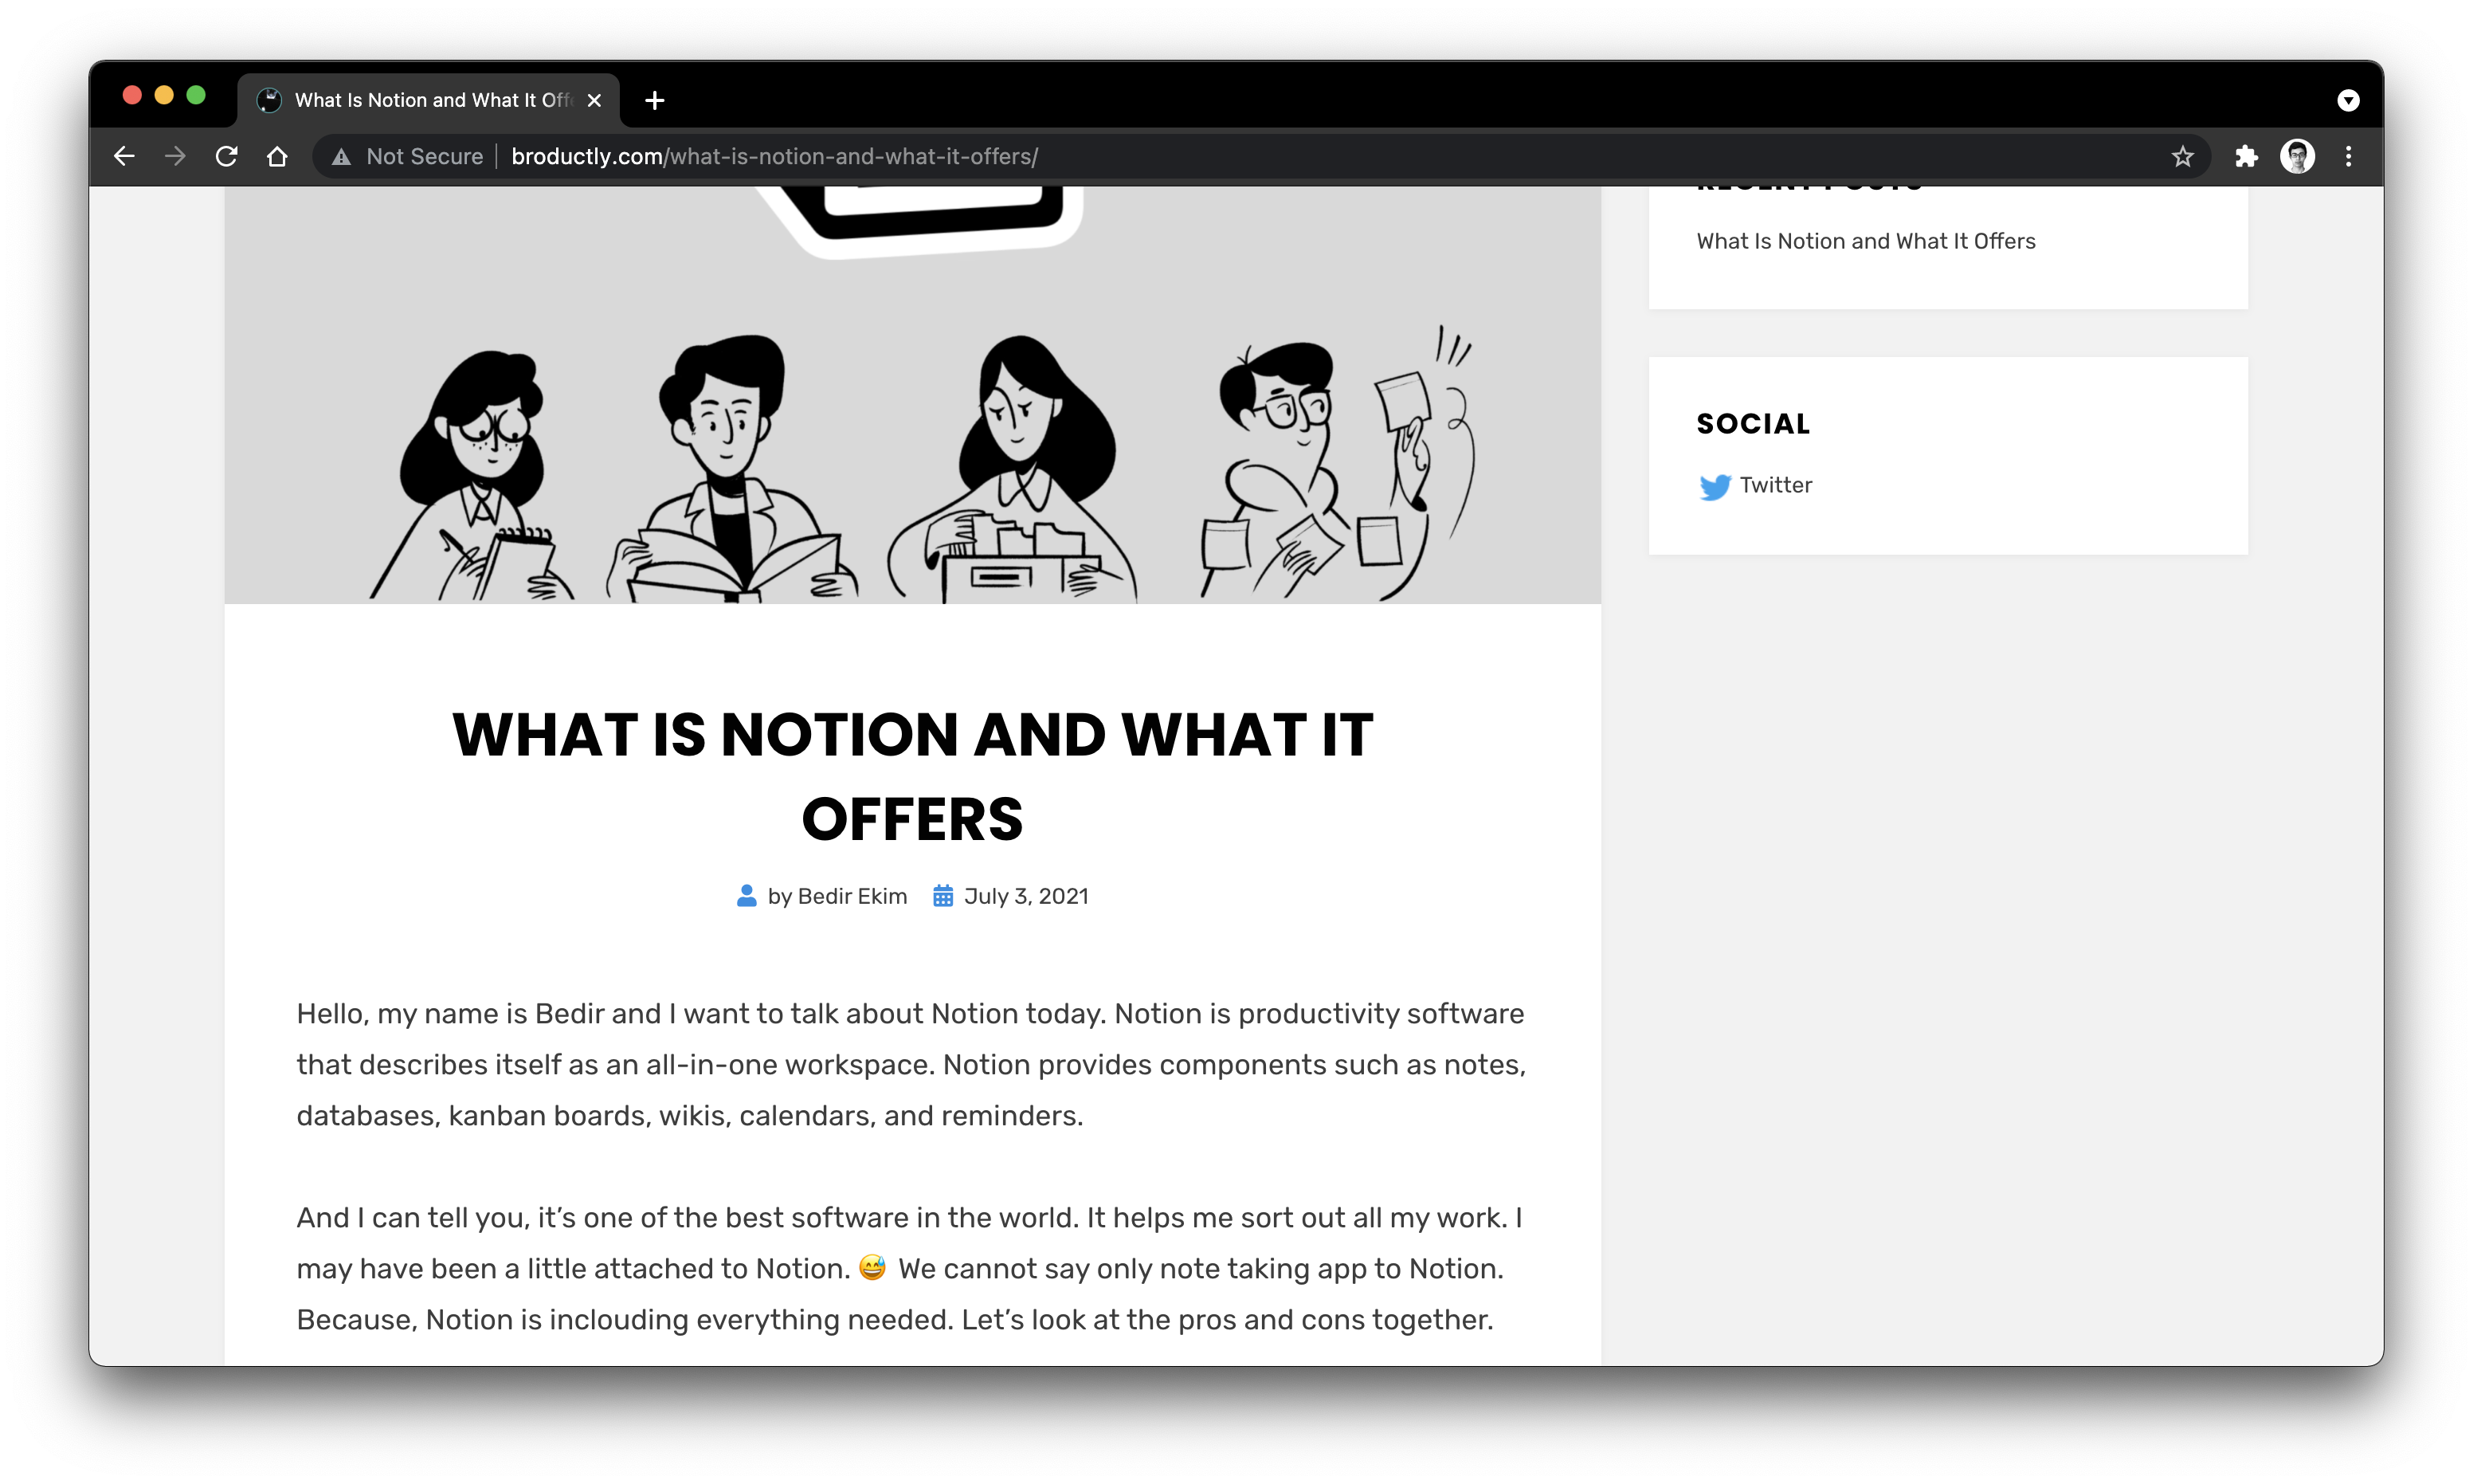Click the Twitter bird icon
Screen dimensions: 2473x1484
[1715, 486]
